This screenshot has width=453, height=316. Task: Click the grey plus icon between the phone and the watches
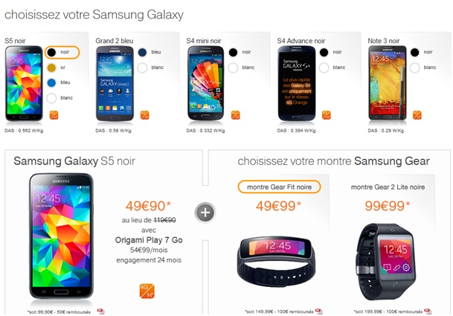point(205,213)
